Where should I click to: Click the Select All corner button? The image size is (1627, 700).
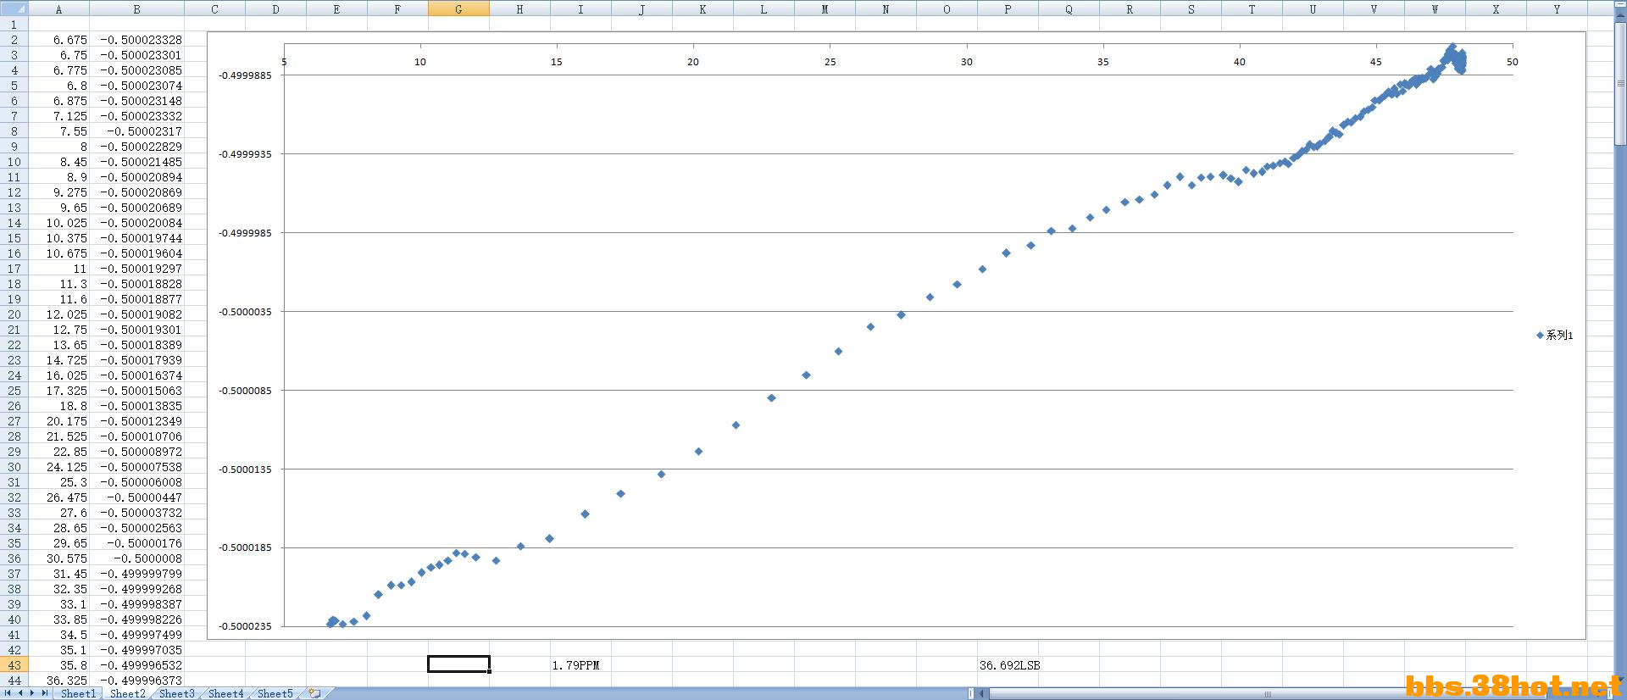pyautogui.click(x=14, y=9)
